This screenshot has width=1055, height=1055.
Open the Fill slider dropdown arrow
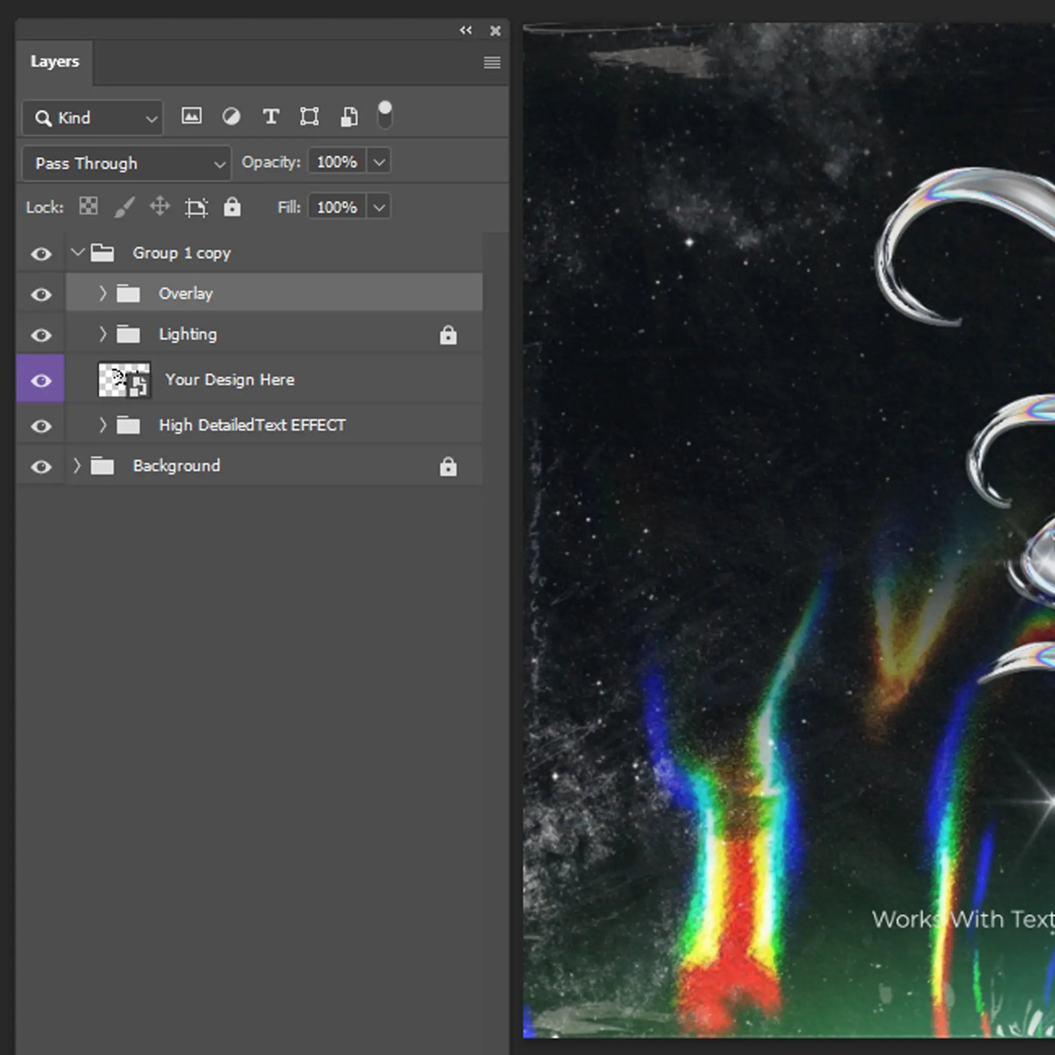pos(379,208)
